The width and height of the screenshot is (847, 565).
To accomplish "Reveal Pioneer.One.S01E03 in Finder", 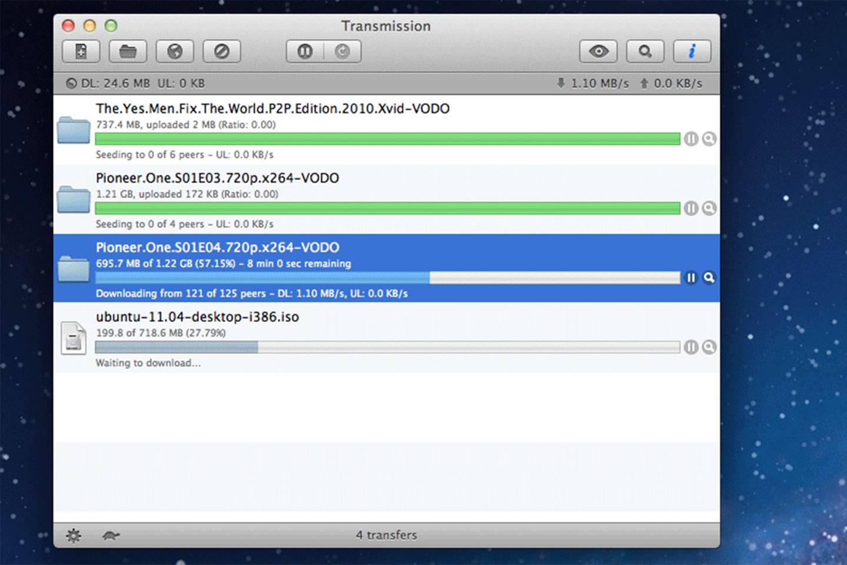I will [709, 208].
